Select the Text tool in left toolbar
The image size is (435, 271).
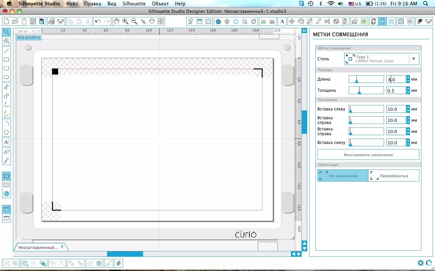pos(6,142)
